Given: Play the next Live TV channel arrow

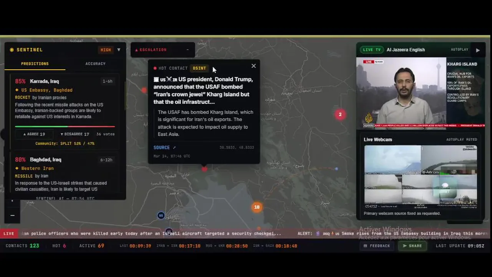Looking at the screenshot, I should pos(478,50).
